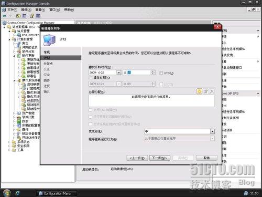Screen dimensions: 262x197
Task: Click the taskbar clock showing 11:10
Action: click(x=254, y=193)
